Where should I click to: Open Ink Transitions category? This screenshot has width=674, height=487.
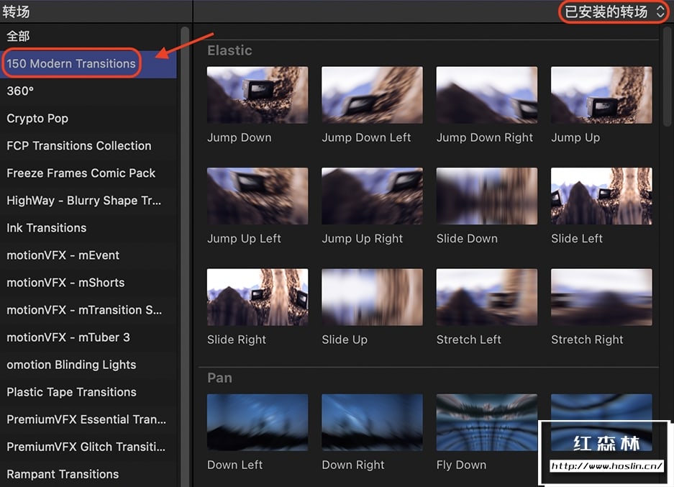[x=88, y=228]
